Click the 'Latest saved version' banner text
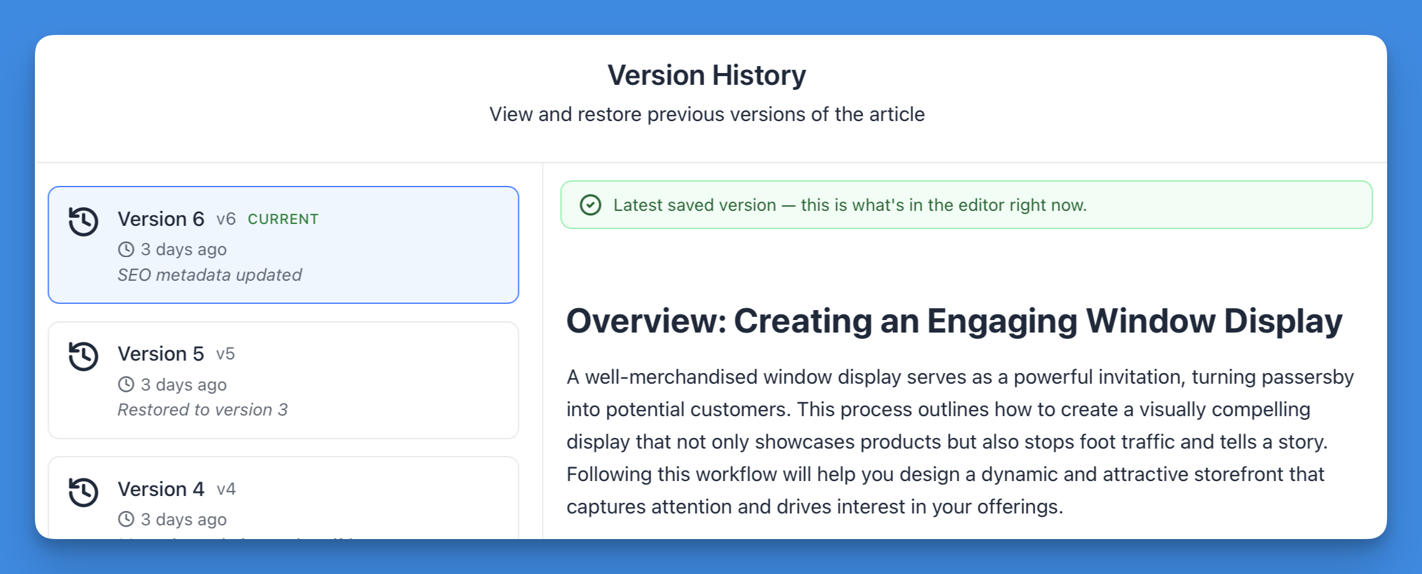Viewport: 1422px width, 574px height. [849, 205]
